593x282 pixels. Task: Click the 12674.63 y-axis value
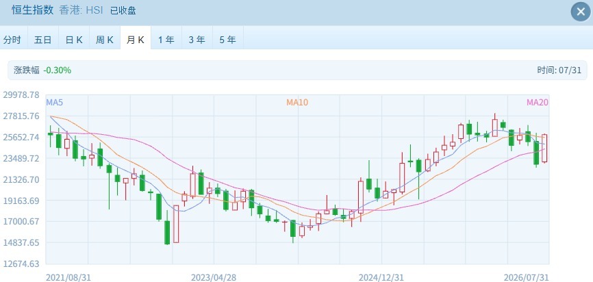(x=21, y=264)
